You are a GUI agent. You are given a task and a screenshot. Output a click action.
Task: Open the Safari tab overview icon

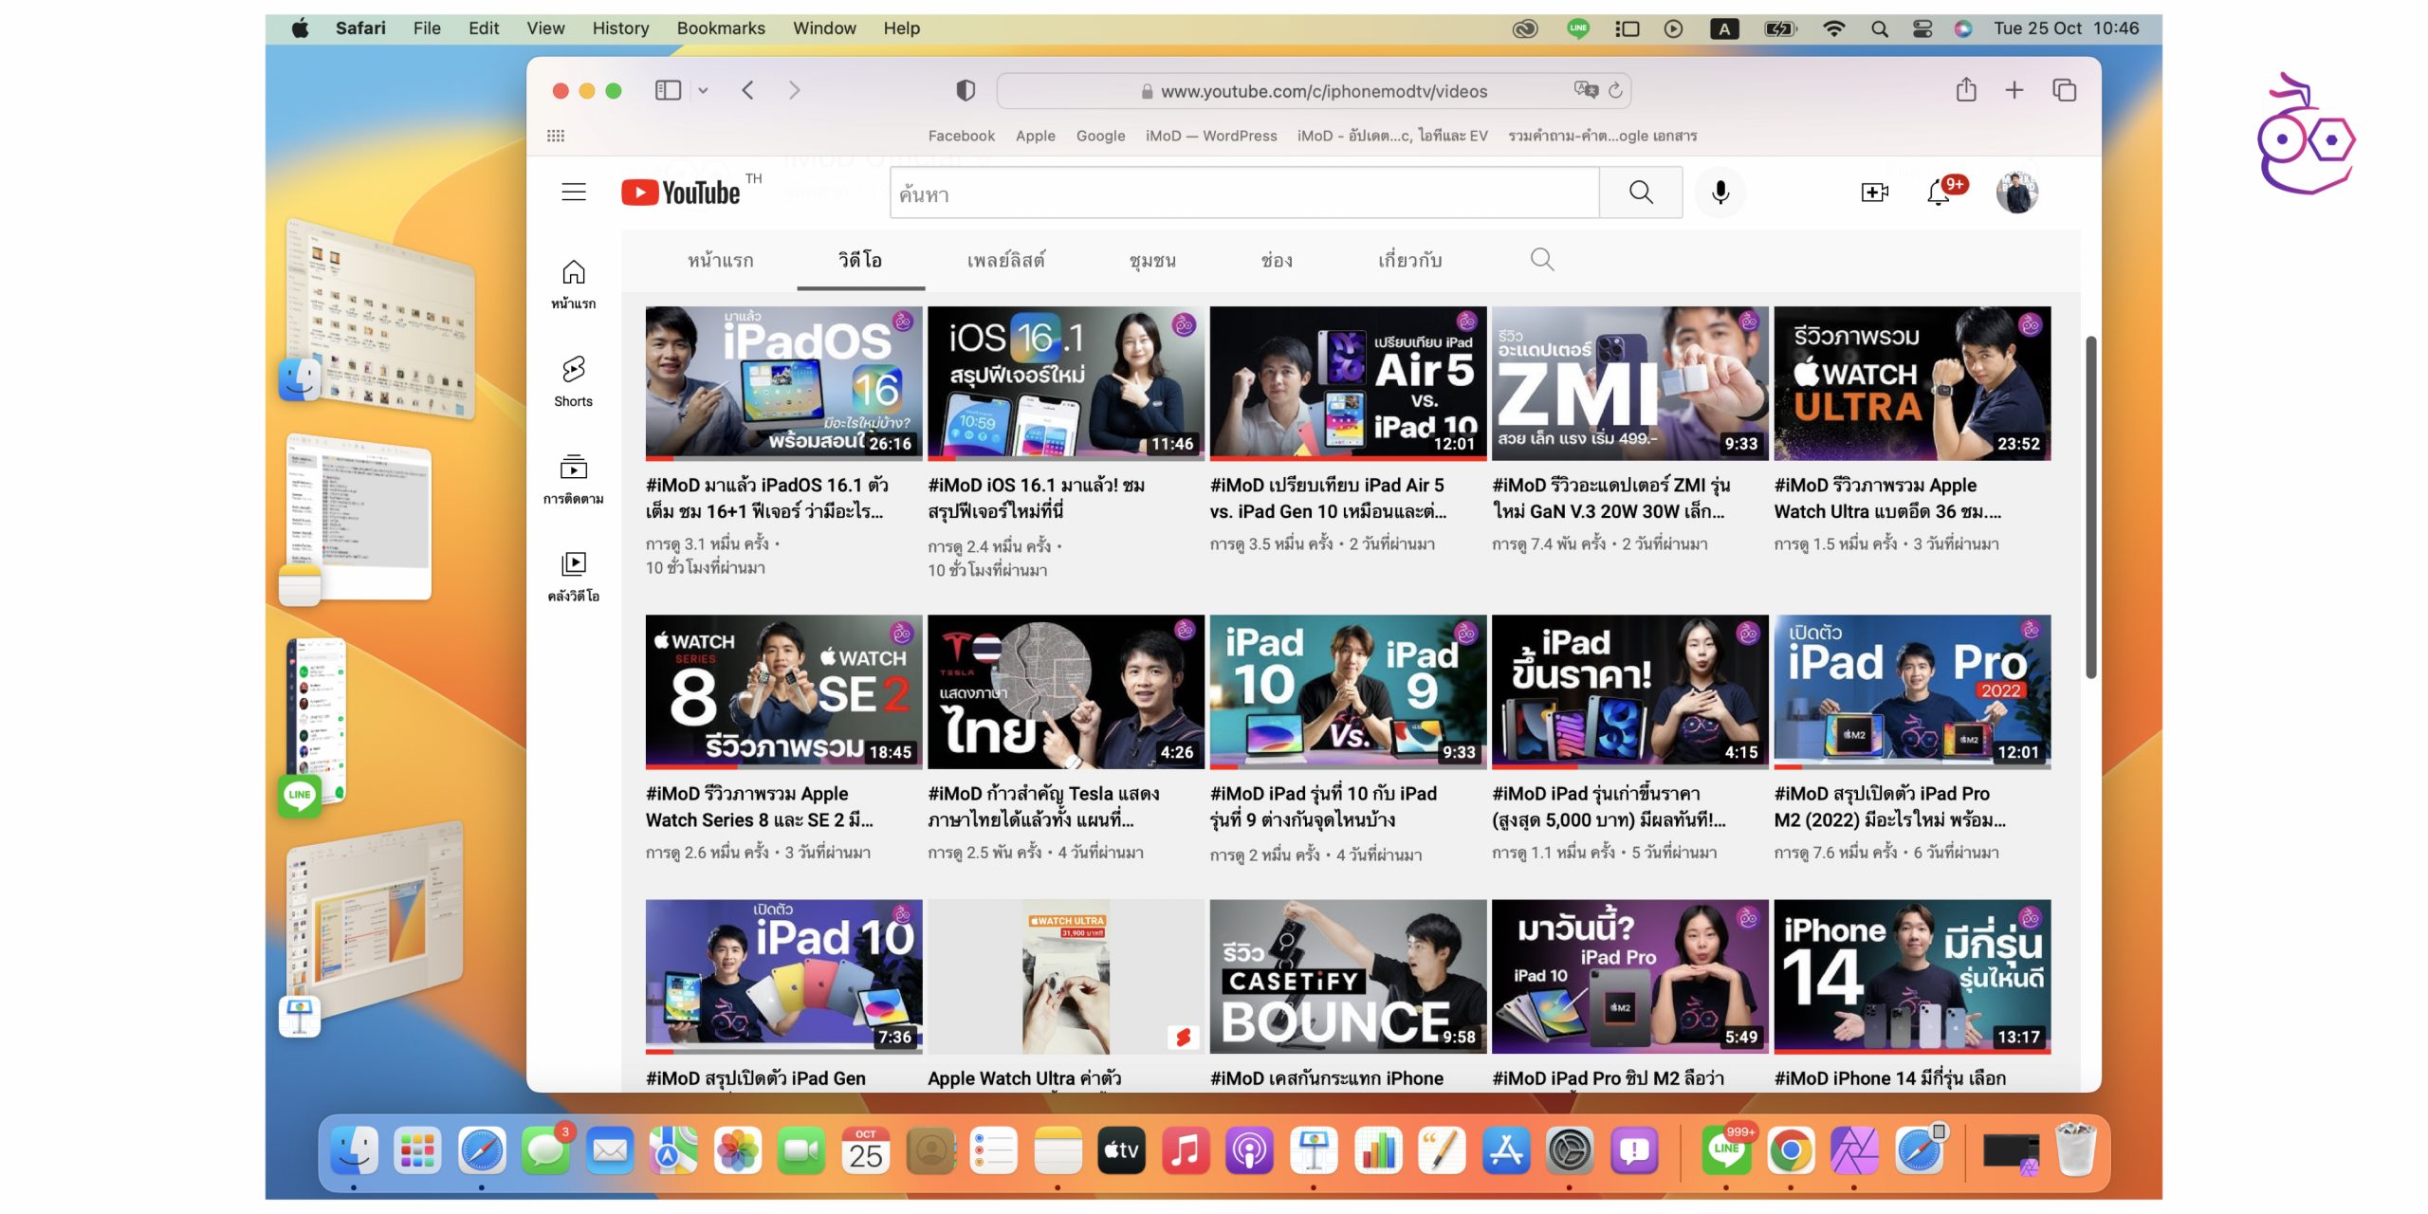[2065, 90]
